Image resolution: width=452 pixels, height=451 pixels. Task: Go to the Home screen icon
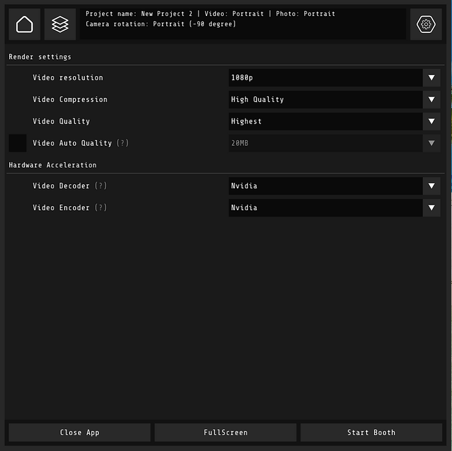[x=24, y=24]
